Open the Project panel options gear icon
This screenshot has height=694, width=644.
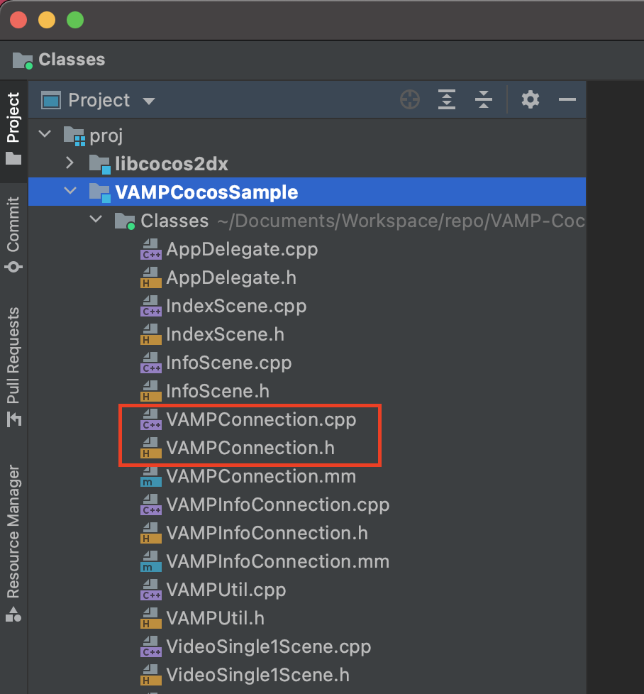tap(530, 100)
